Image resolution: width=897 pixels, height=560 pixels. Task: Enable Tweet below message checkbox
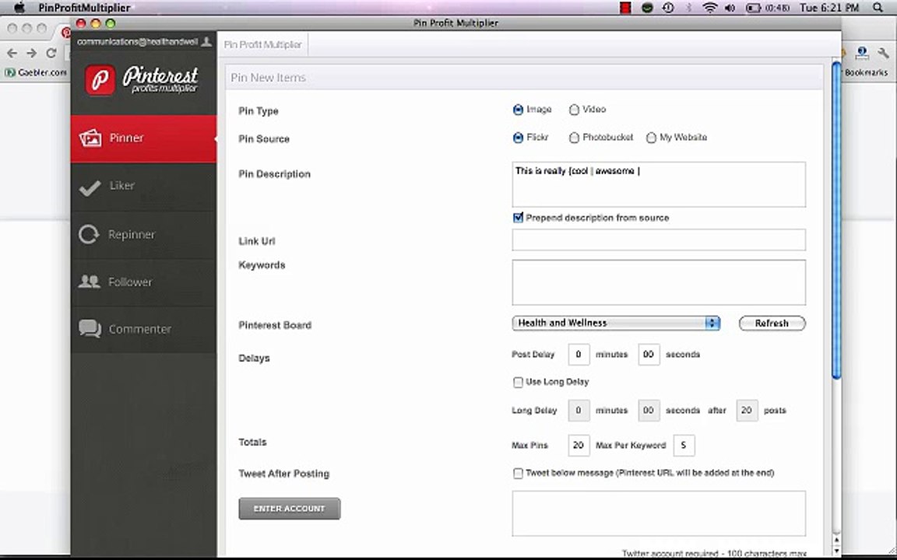click(x=518, y=473)
